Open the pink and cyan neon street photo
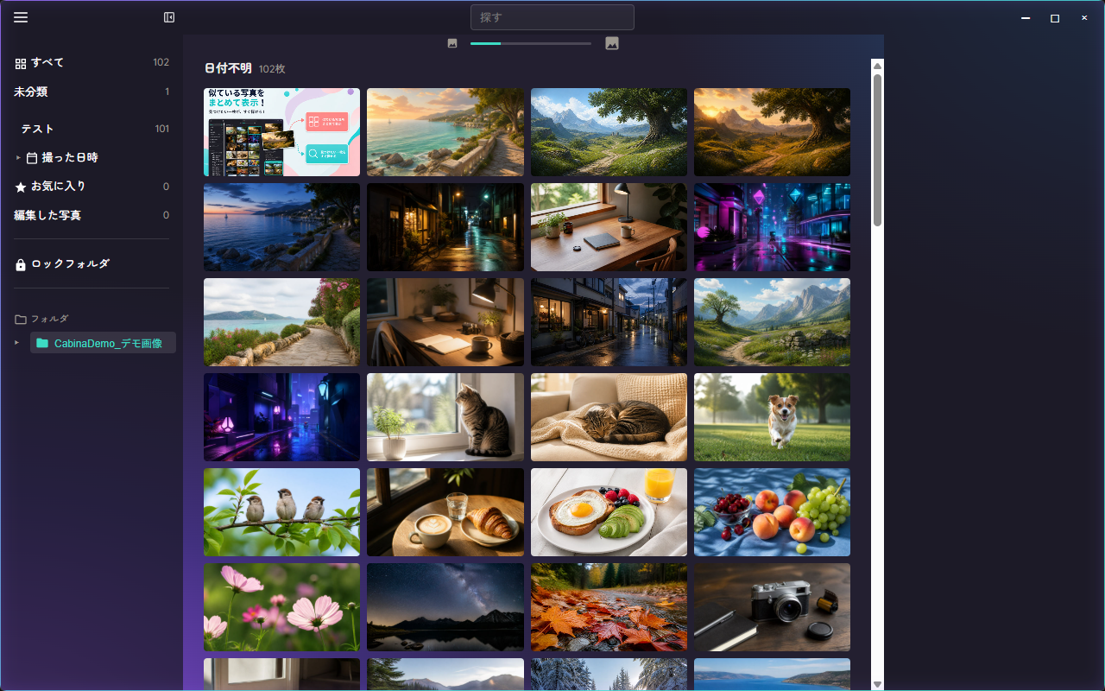1105x691 pixels. 772,227
